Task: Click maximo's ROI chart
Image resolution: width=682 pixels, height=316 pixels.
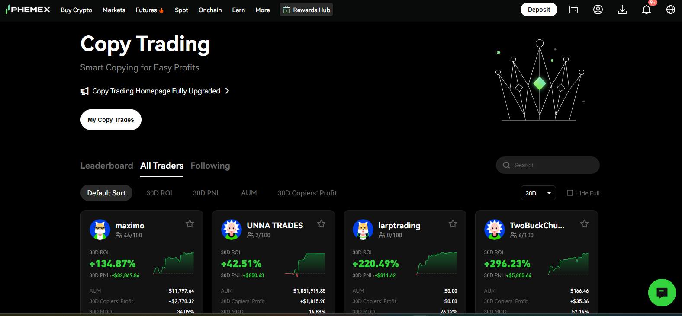Action: coord(173,263)
